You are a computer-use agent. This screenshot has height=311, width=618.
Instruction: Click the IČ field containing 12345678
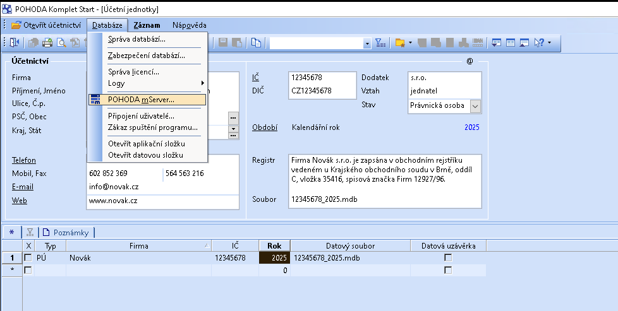(x=322, y=78)
